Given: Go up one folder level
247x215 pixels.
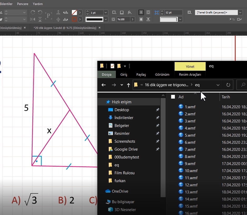Looking at the screenshot, I should pyautogui.click(x=128, y=85).
